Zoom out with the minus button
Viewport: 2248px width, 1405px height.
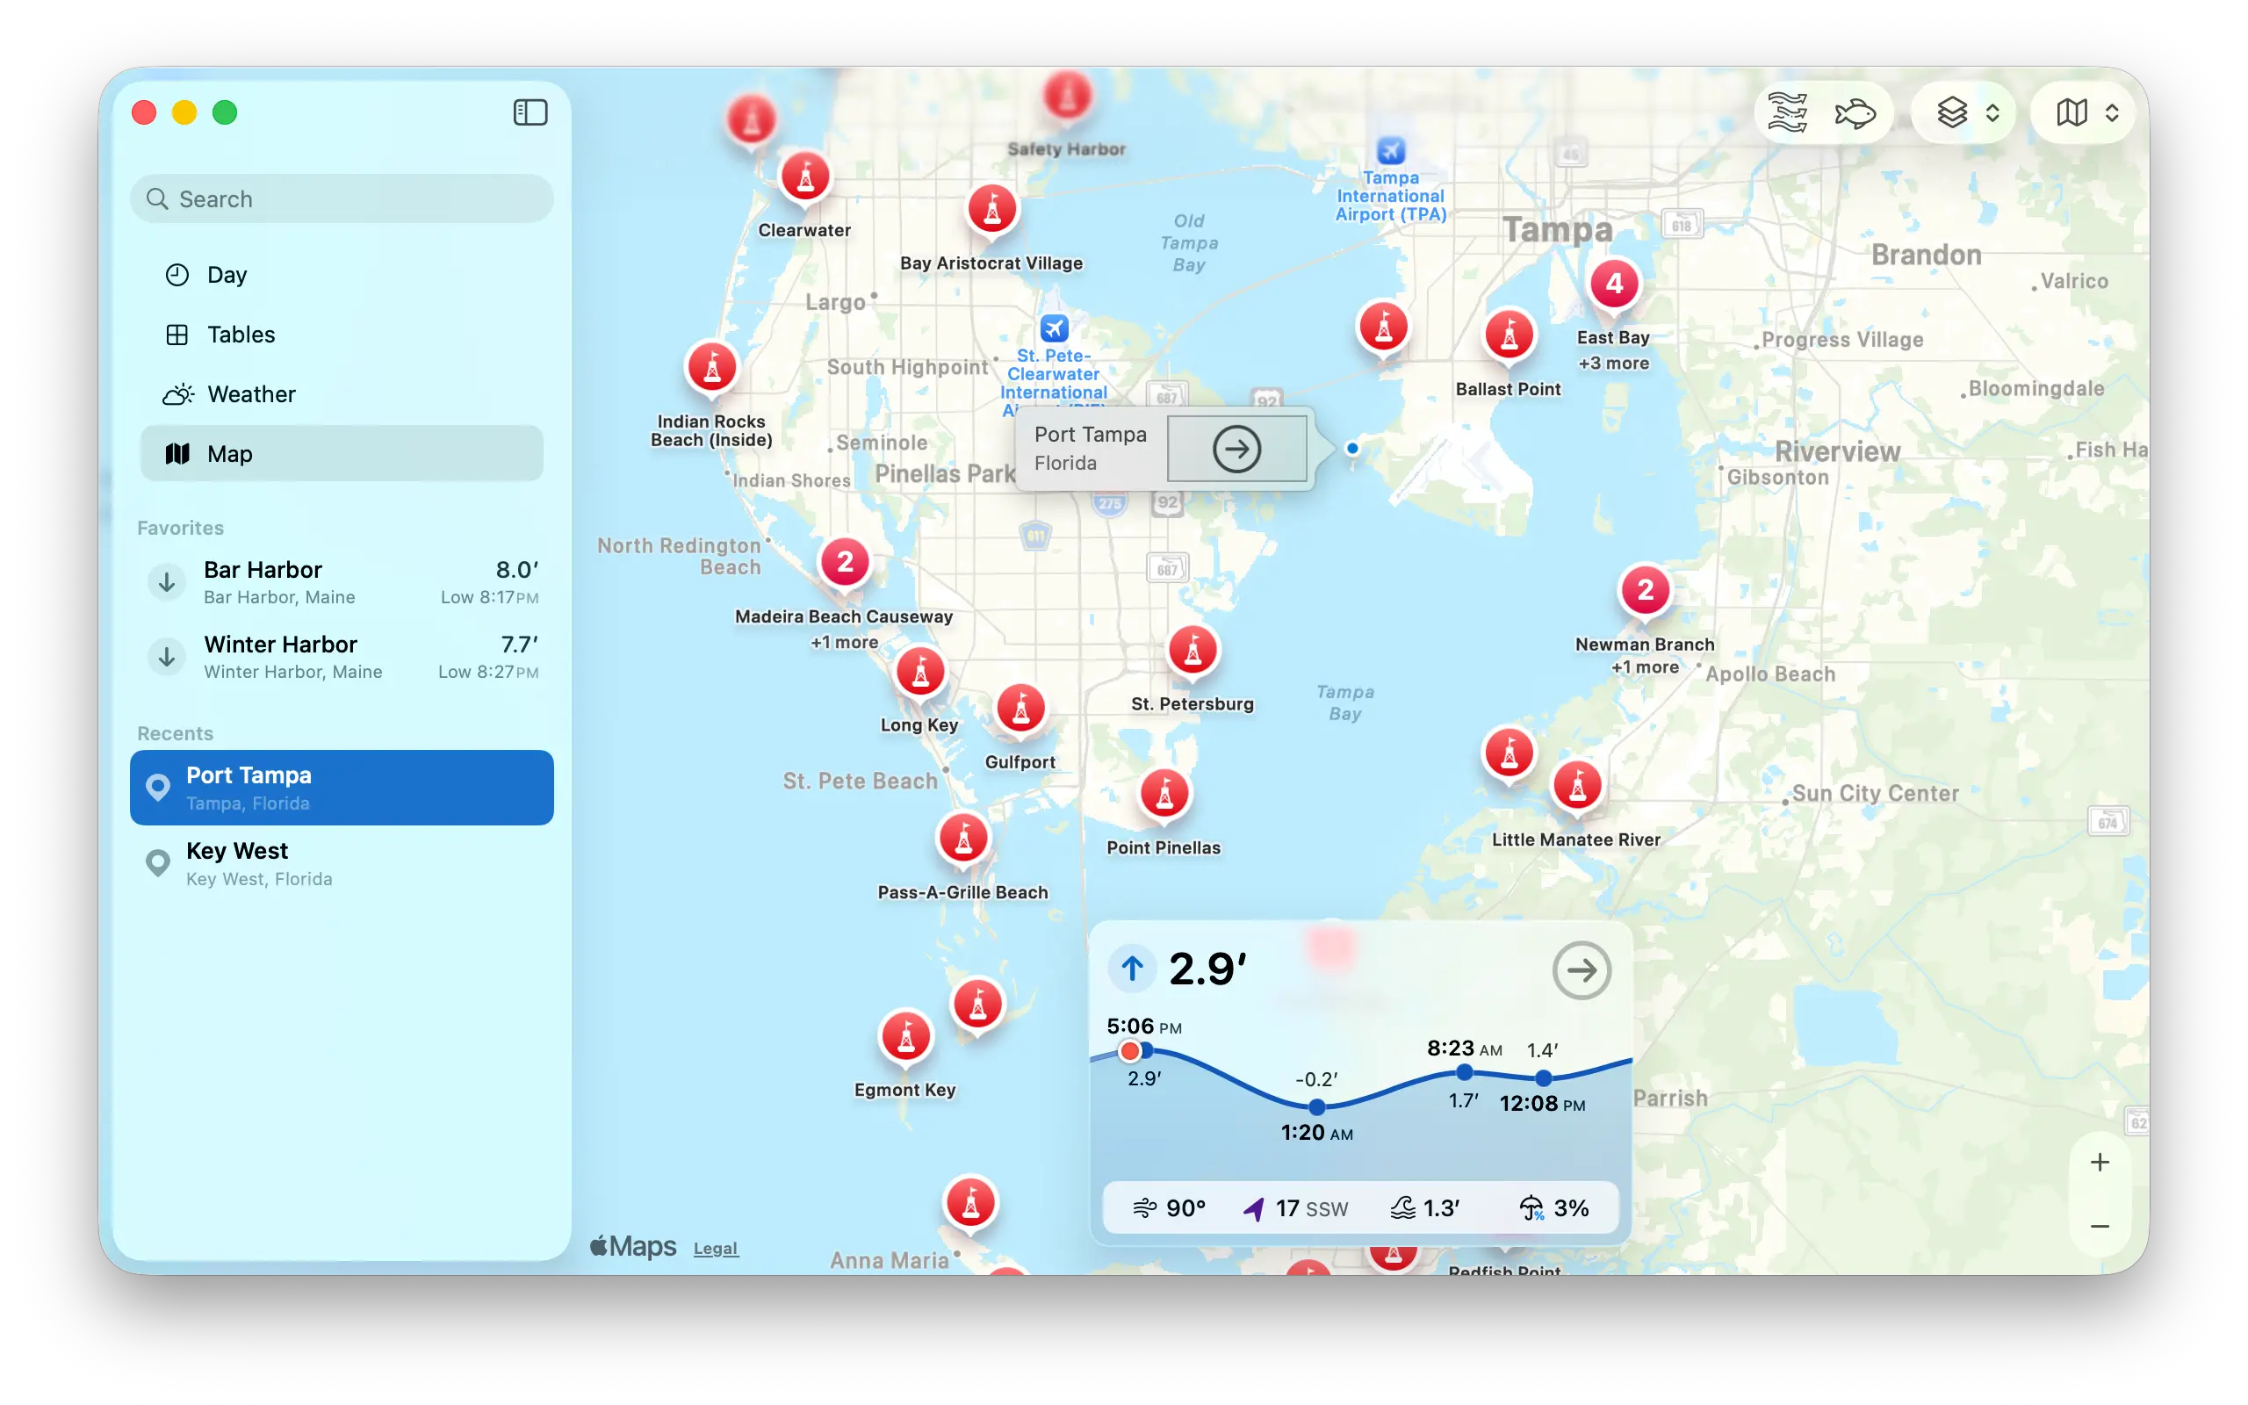coord(2100,1227)
